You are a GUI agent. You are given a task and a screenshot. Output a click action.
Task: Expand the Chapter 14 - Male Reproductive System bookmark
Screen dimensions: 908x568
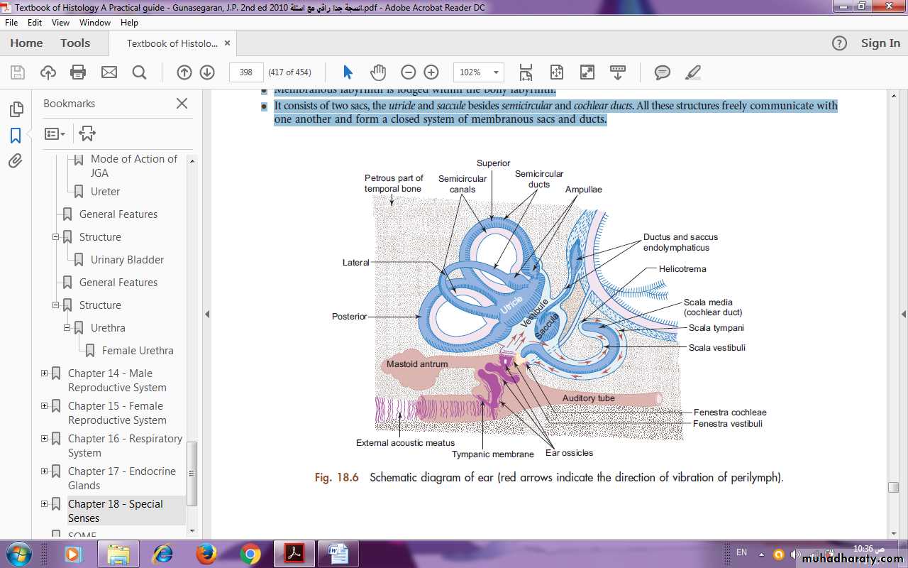tap(45, 373)
